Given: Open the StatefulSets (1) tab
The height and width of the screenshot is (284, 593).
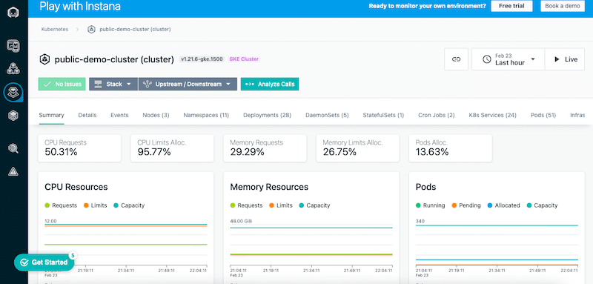Looking at the screenshot, I should pos(383,115).
